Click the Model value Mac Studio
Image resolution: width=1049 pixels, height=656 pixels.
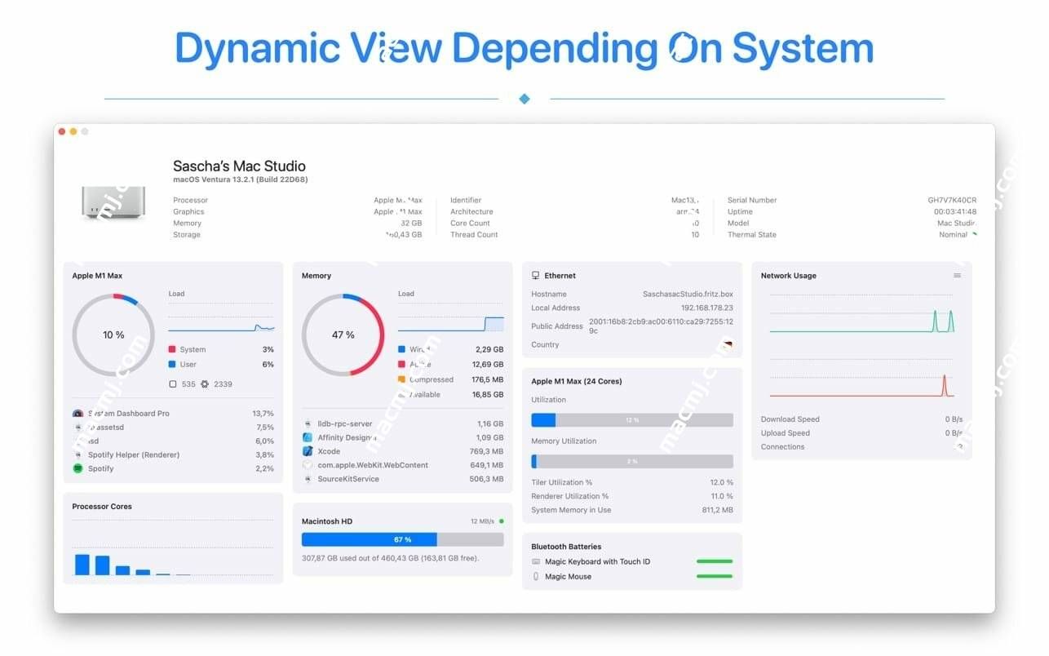[x=956, y=224]
